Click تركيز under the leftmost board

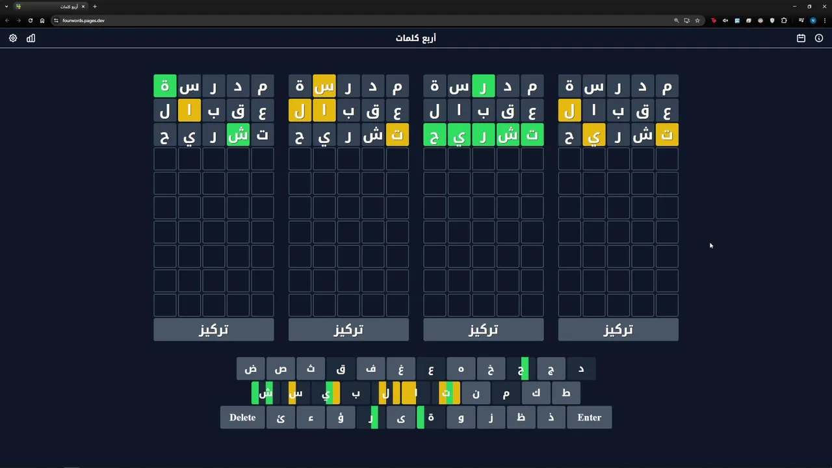(x=214, y=330)
